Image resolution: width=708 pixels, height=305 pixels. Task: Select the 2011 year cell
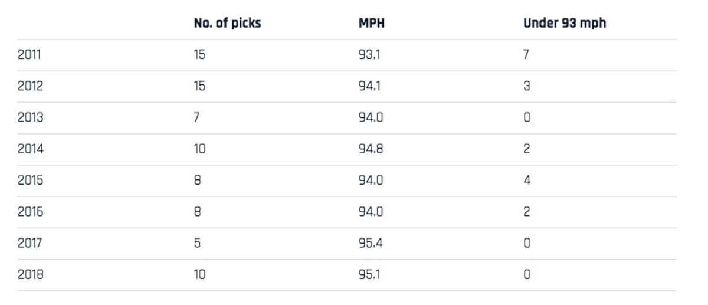[x=29, y=55]
